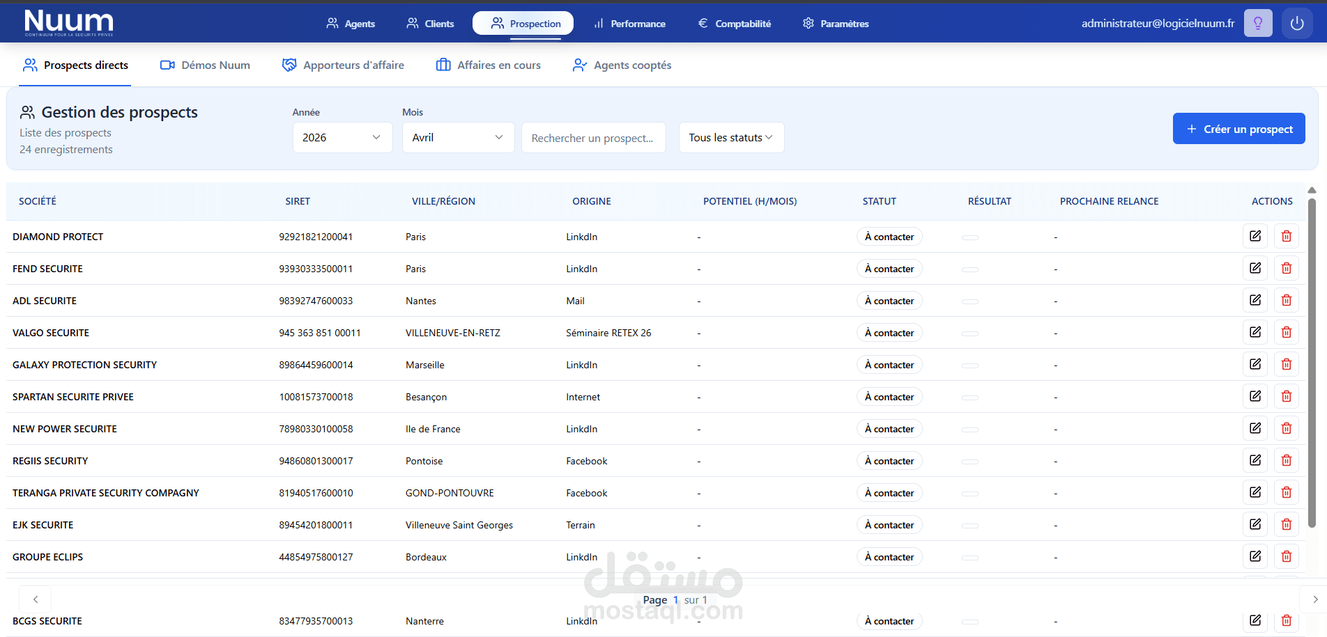
Task: Delete the NEW POWER SECURITE prospect
Action: pyautogui.click(x=1287, y=428)
